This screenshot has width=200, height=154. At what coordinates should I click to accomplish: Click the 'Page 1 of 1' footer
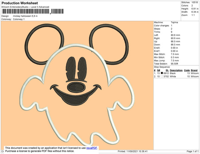click(x=192, y=151)
